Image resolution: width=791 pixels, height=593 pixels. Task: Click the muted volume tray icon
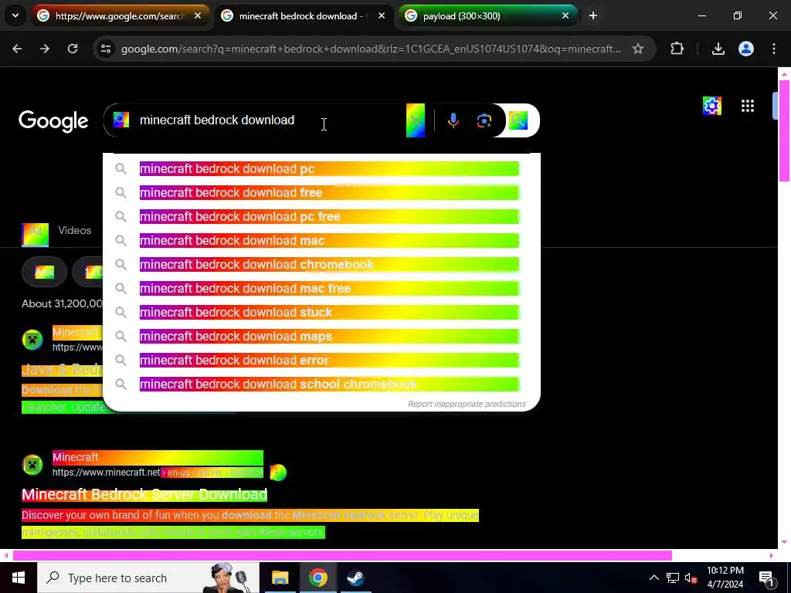(691, 578)
